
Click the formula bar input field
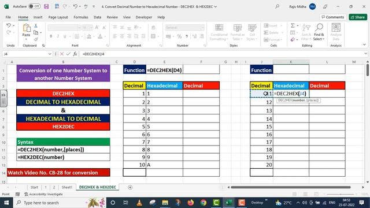pyautogui.click(x=221, y=54)
